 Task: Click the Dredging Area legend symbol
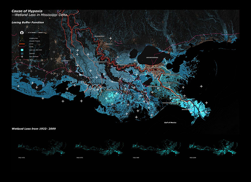point(22,38)
